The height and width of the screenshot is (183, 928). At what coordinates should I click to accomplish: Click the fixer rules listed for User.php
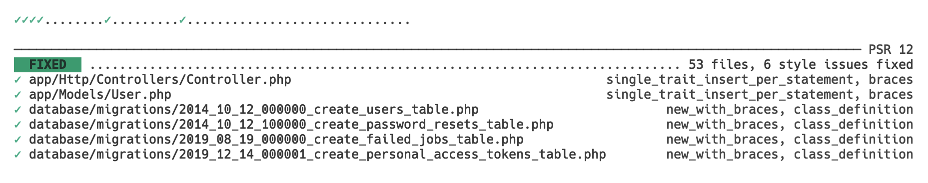point(760,95)
